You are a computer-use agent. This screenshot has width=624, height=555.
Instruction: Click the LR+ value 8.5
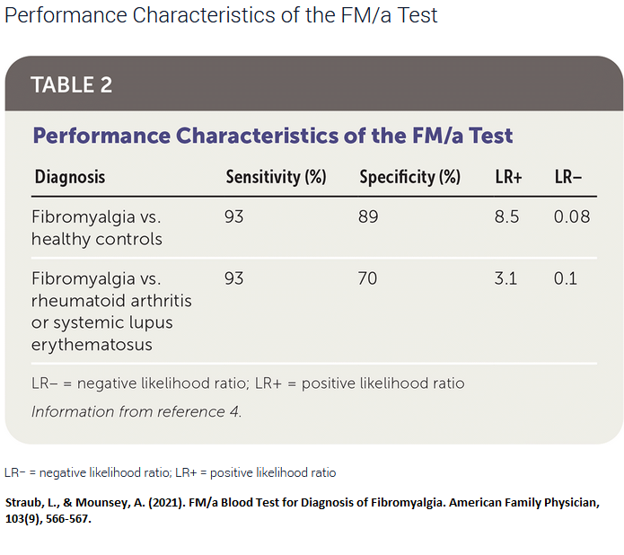click(x=506, y=217)
